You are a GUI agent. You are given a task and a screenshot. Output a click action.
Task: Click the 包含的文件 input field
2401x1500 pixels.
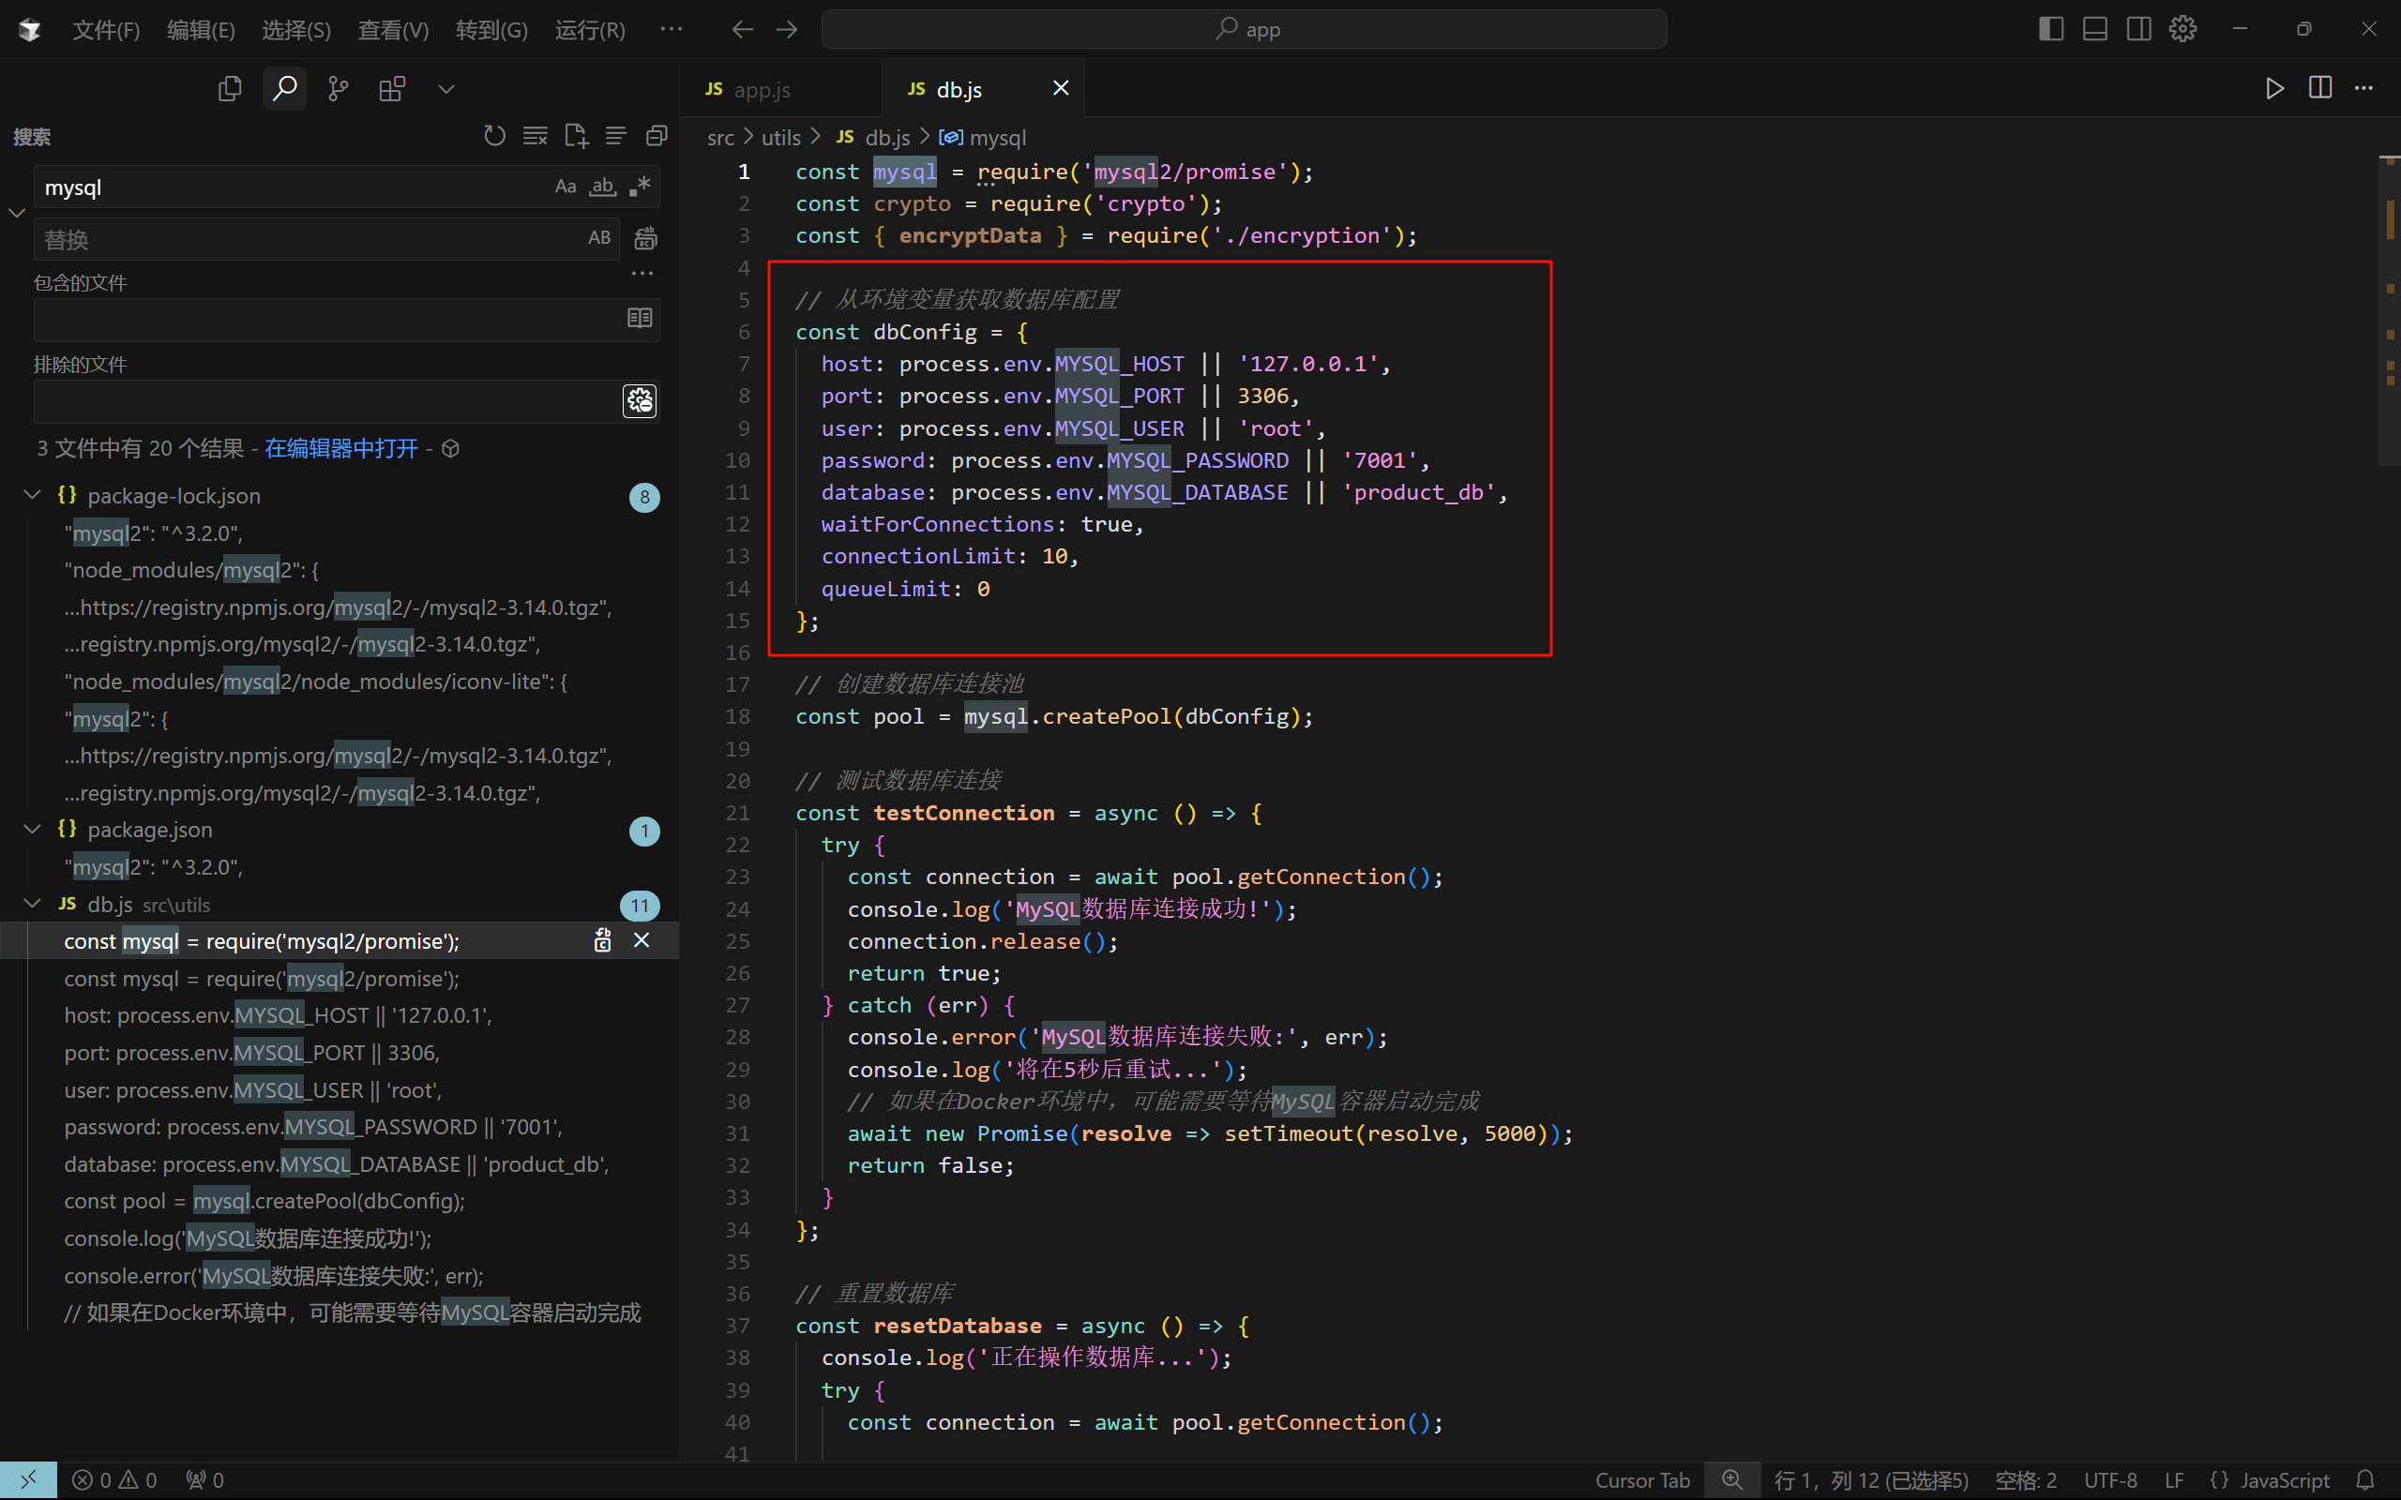[x=325, y=319]
